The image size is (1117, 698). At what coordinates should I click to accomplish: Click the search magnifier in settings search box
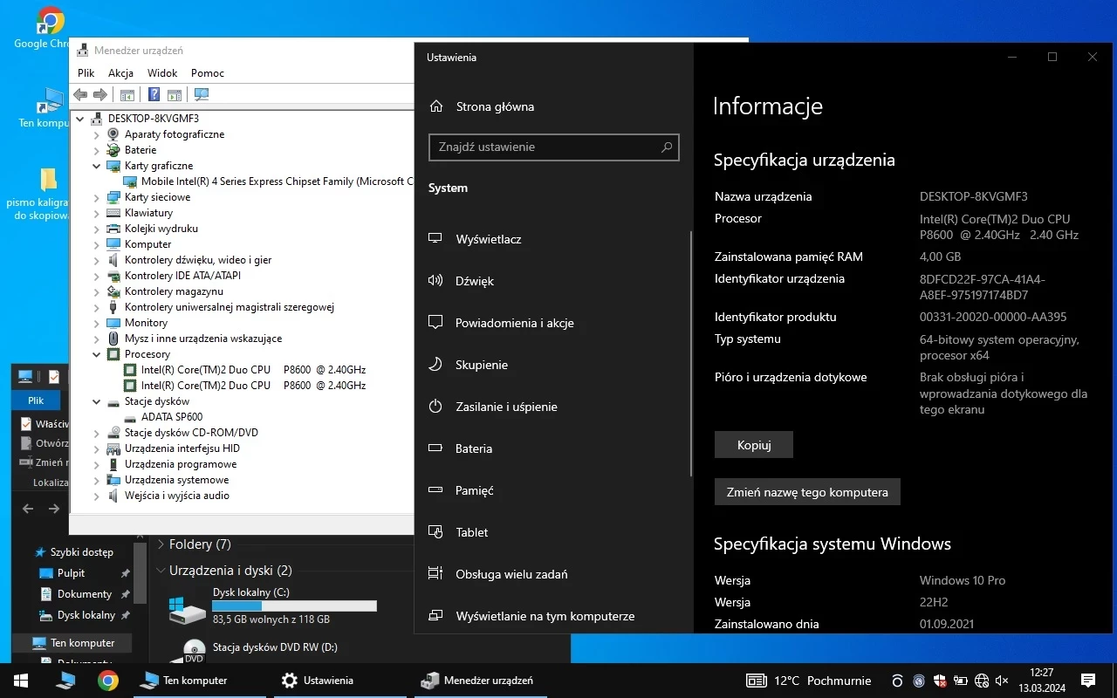666,147
